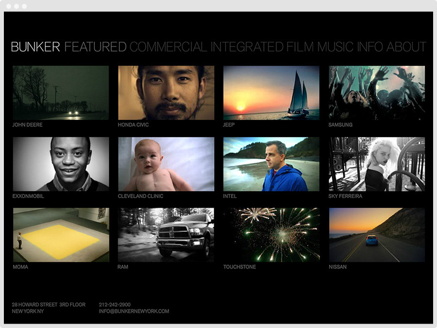437x328 pixels.
Task: Switch to the FILM section
Action: (x=300, y=47)
